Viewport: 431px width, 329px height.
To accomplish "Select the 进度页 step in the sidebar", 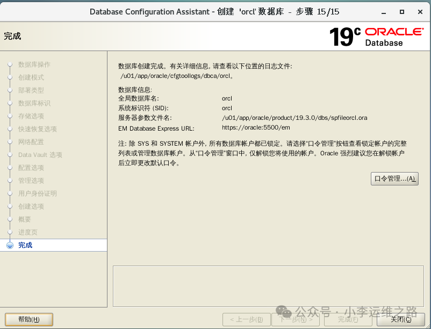I will point(28,233).
